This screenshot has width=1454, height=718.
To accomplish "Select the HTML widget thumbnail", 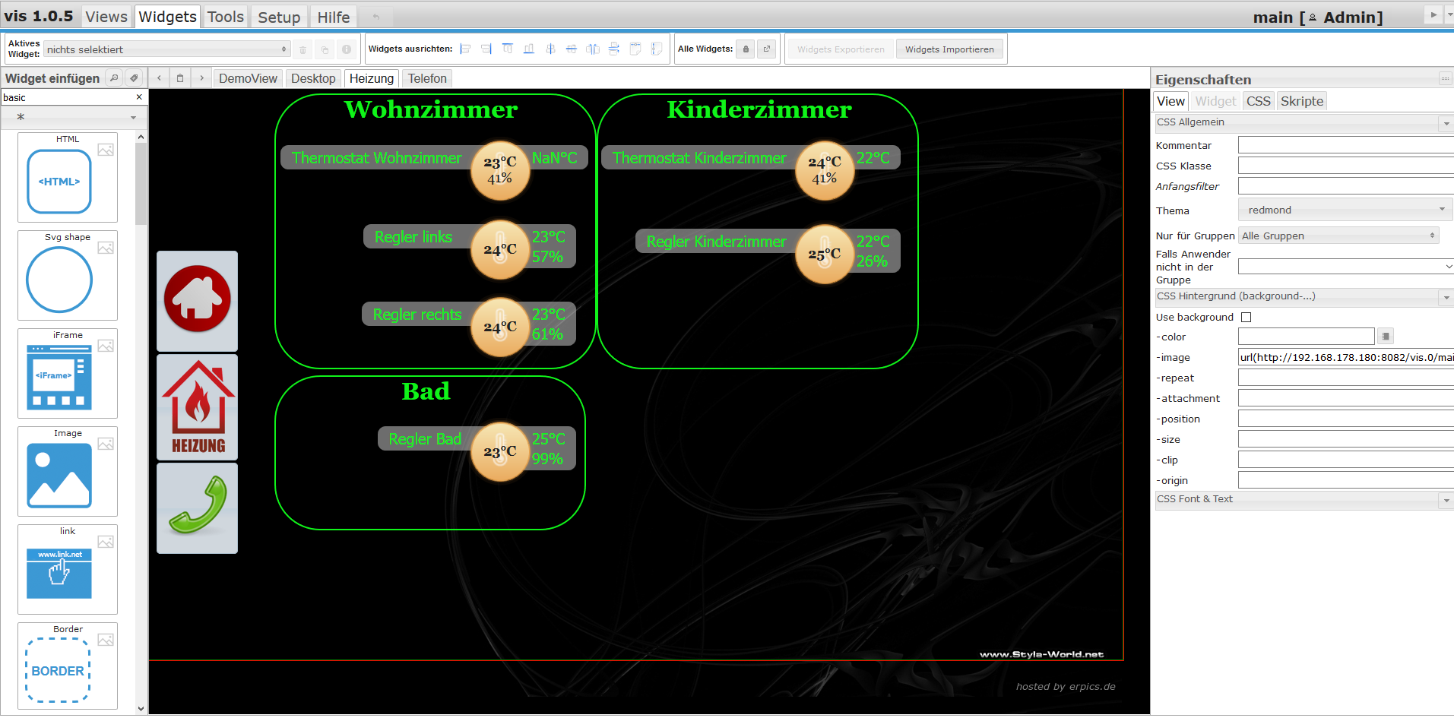I will (68, 178).
